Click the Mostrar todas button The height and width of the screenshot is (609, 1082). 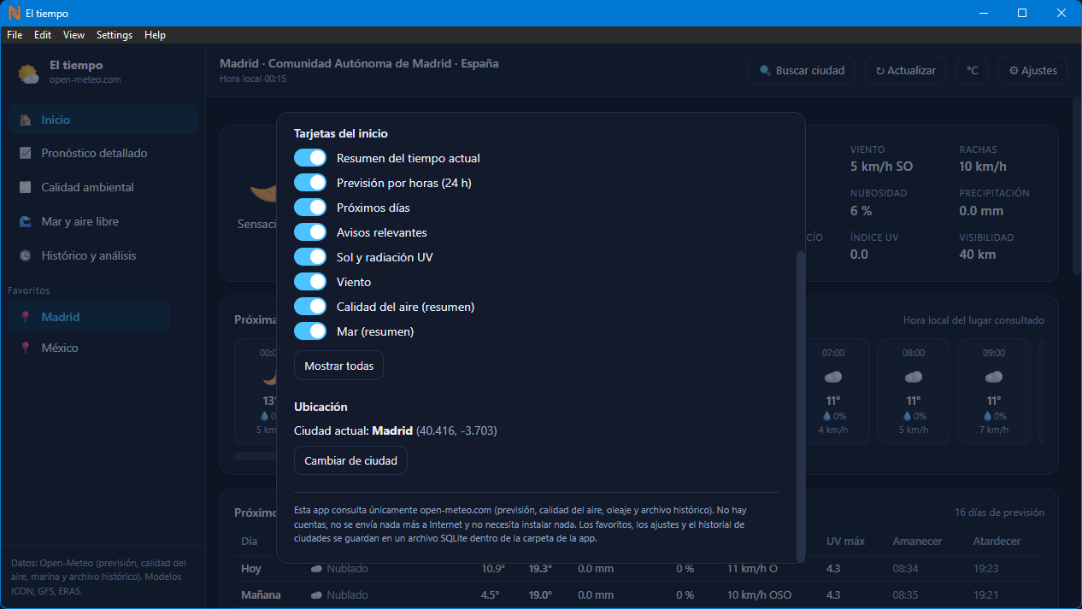[x=339, y=366]
